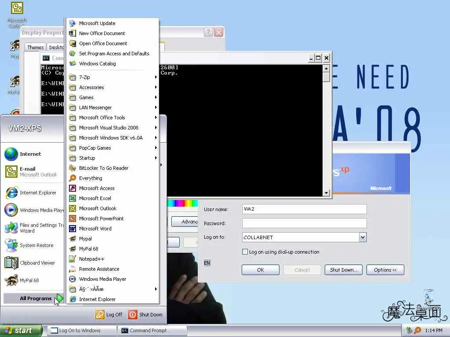
Task: Click the 1:14 PM clock
Action: pyautogui.click(x=434, y=330)
